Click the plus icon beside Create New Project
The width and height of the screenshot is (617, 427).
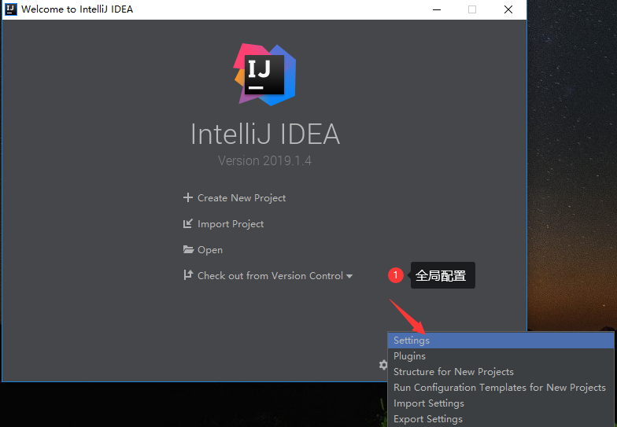[x=187, y=198]
